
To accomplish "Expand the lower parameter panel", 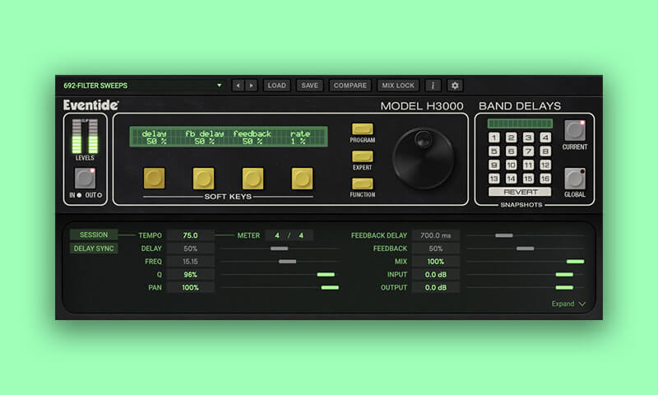I will coord(569,304).
